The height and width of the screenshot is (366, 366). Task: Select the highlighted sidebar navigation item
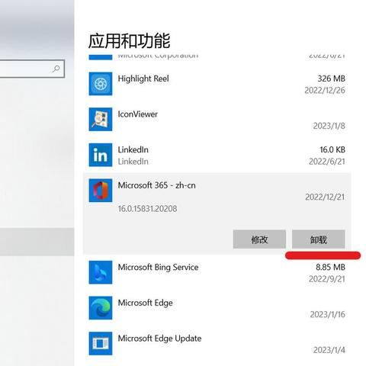(x=37, y=242)
